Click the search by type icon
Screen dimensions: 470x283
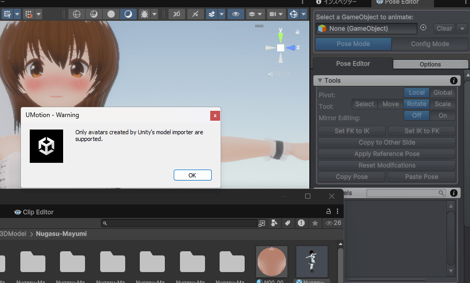tap(274, 223)
